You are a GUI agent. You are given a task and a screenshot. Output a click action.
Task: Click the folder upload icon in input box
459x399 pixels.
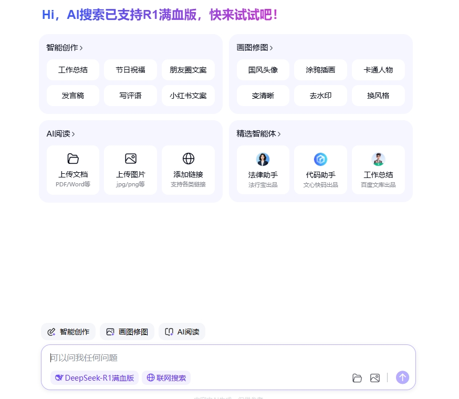pos(357,377)
